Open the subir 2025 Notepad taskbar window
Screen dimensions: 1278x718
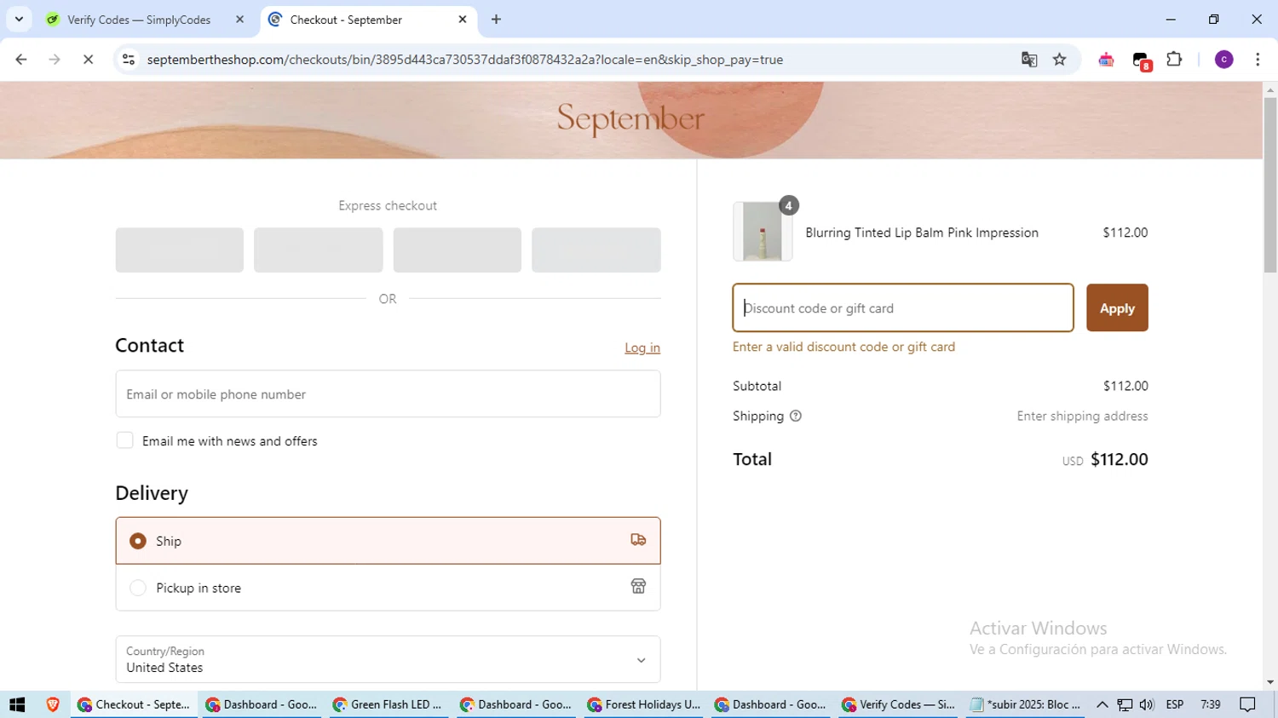pos(1026,704)
